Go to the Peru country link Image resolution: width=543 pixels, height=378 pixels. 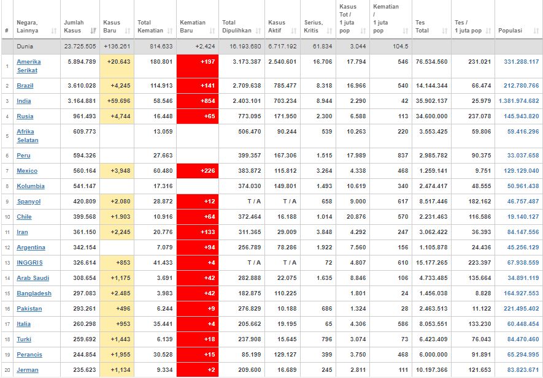[23, 155]
